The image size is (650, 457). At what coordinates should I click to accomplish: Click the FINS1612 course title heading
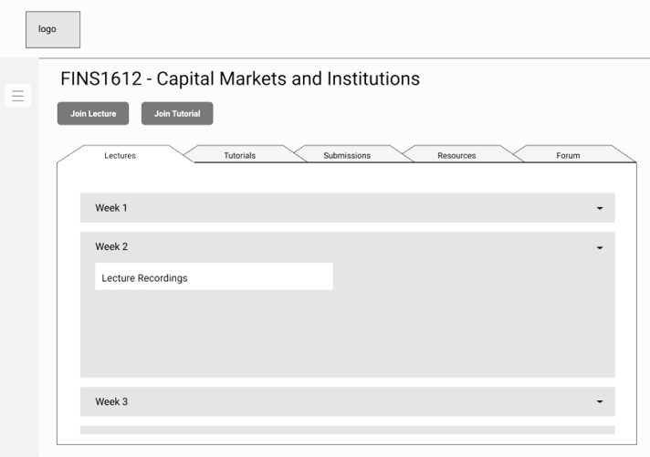240,78
